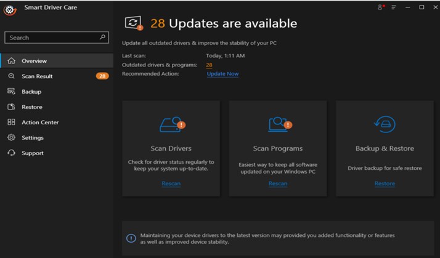Click the 'Recommended Action:' label

(150, 74)
